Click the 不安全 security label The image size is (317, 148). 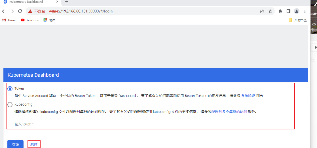tap(39, 11)
